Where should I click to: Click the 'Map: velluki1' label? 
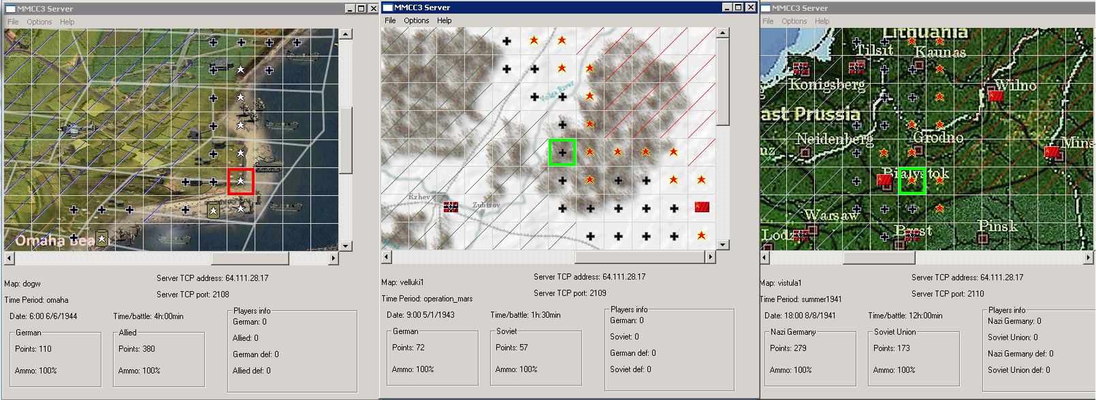[x=402, y=282]
